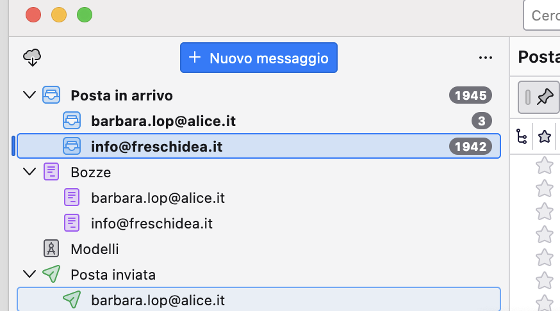Screen dimensions: 560x311
Task: Toggle the star on the first message row
Action: pos(544,165)
